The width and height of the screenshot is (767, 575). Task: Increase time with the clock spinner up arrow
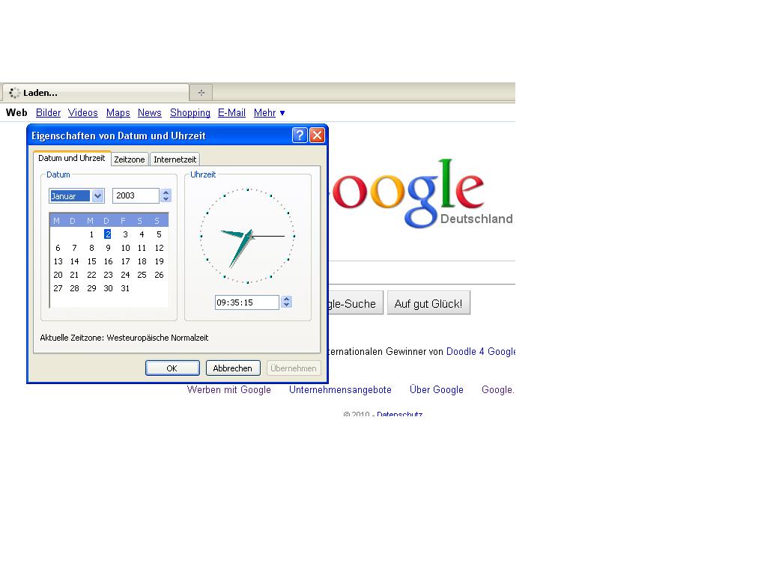click(x=286, y=299)
